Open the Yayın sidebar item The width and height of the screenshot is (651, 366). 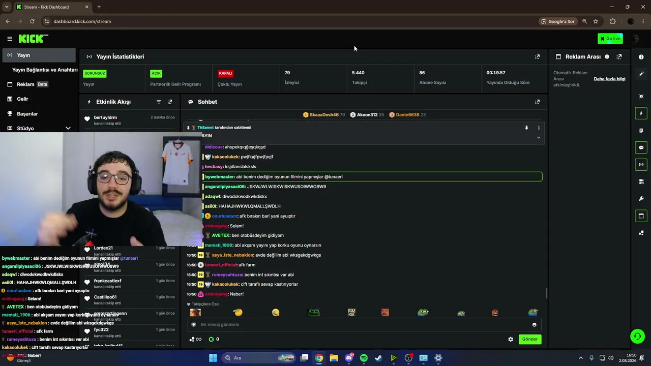(x=38, y=55)
